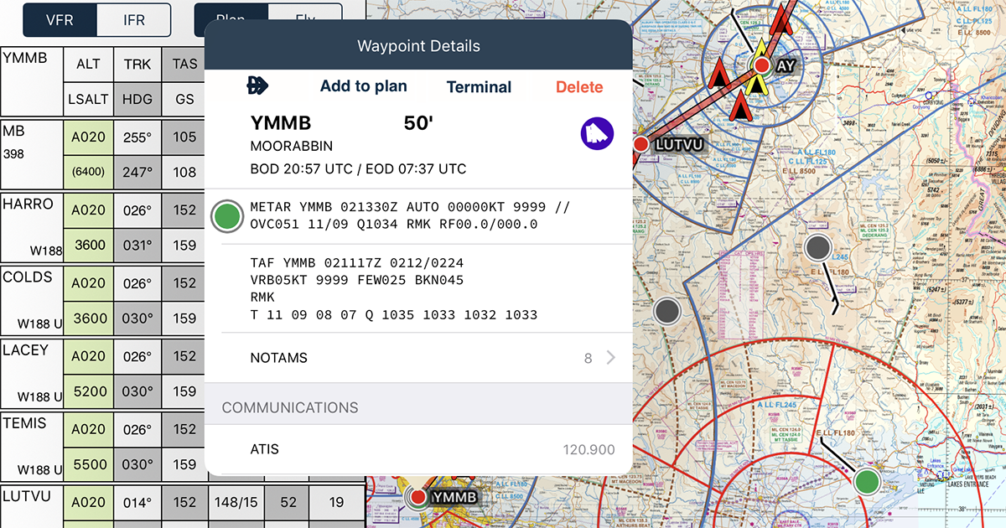Tap the A020 altitude cell in COLDS row
Viewport: 1006px width, 528px height.
[x=88, y=283]
